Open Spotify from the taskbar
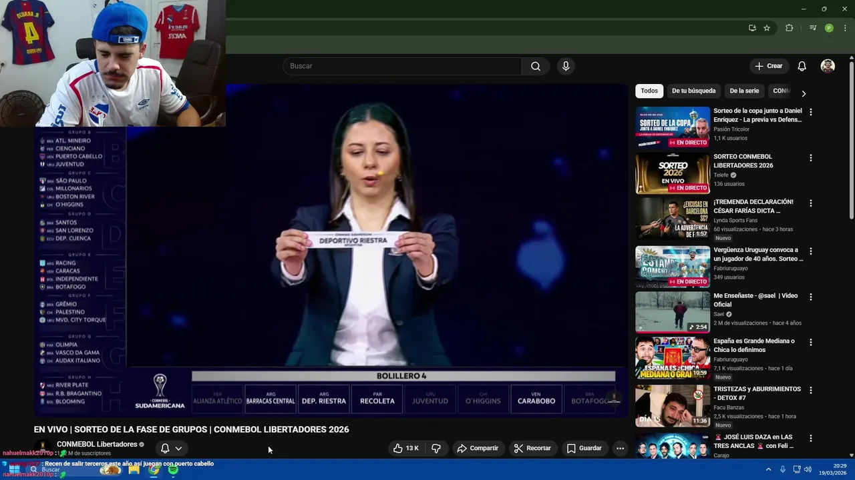This screenshot has height=480, width=855. pos(173,470)
